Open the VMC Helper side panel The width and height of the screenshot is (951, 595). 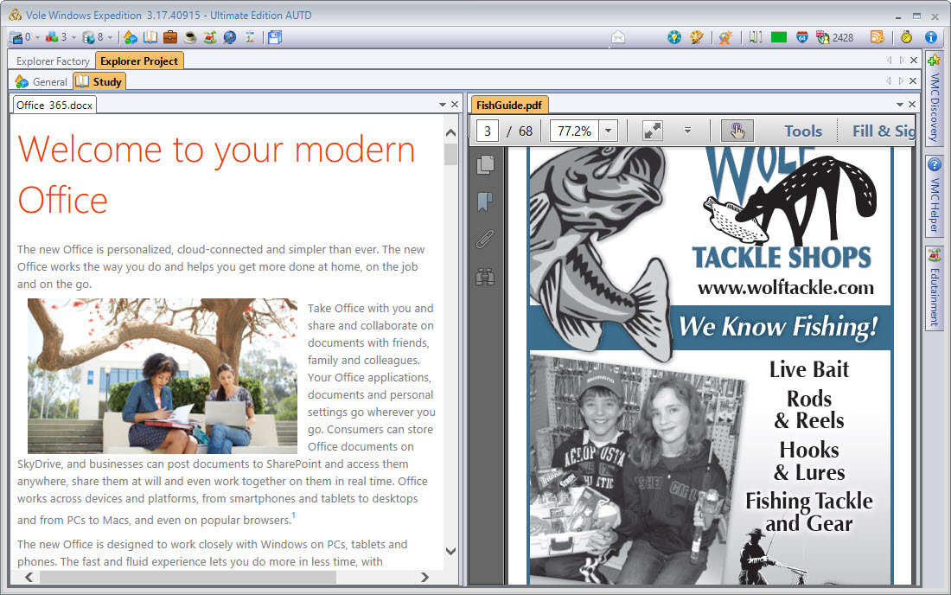click(x=934, y=197)
